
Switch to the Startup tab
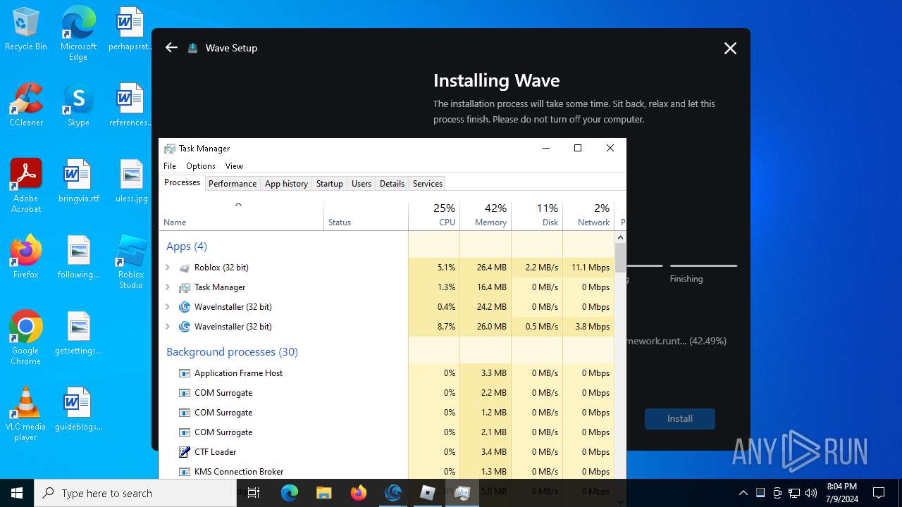330,184
